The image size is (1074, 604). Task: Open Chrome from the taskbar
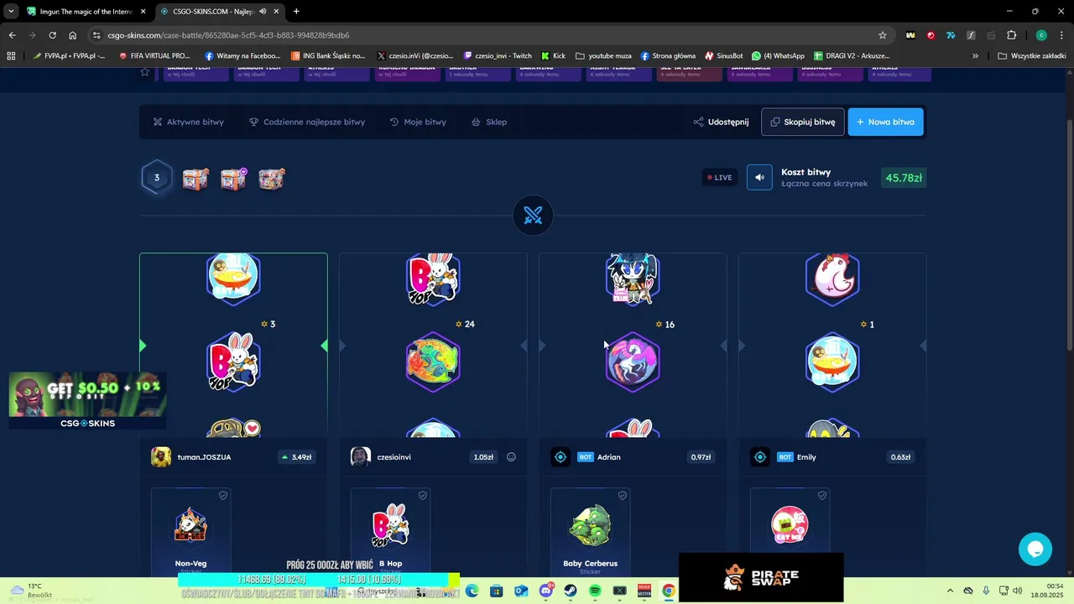[668, 591]
